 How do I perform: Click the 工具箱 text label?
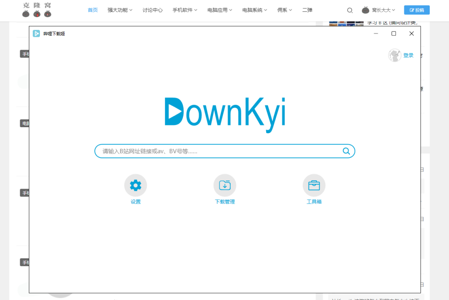314,202
